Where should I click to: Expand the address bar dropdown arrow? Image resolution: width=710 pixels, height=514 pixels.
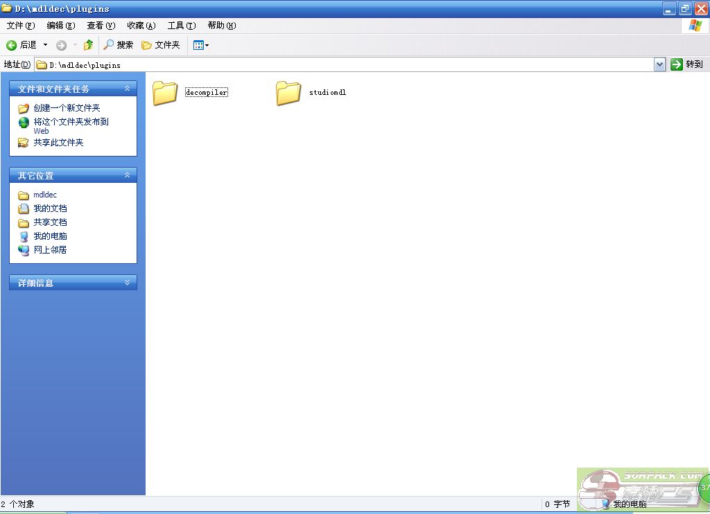coord(659,64)
